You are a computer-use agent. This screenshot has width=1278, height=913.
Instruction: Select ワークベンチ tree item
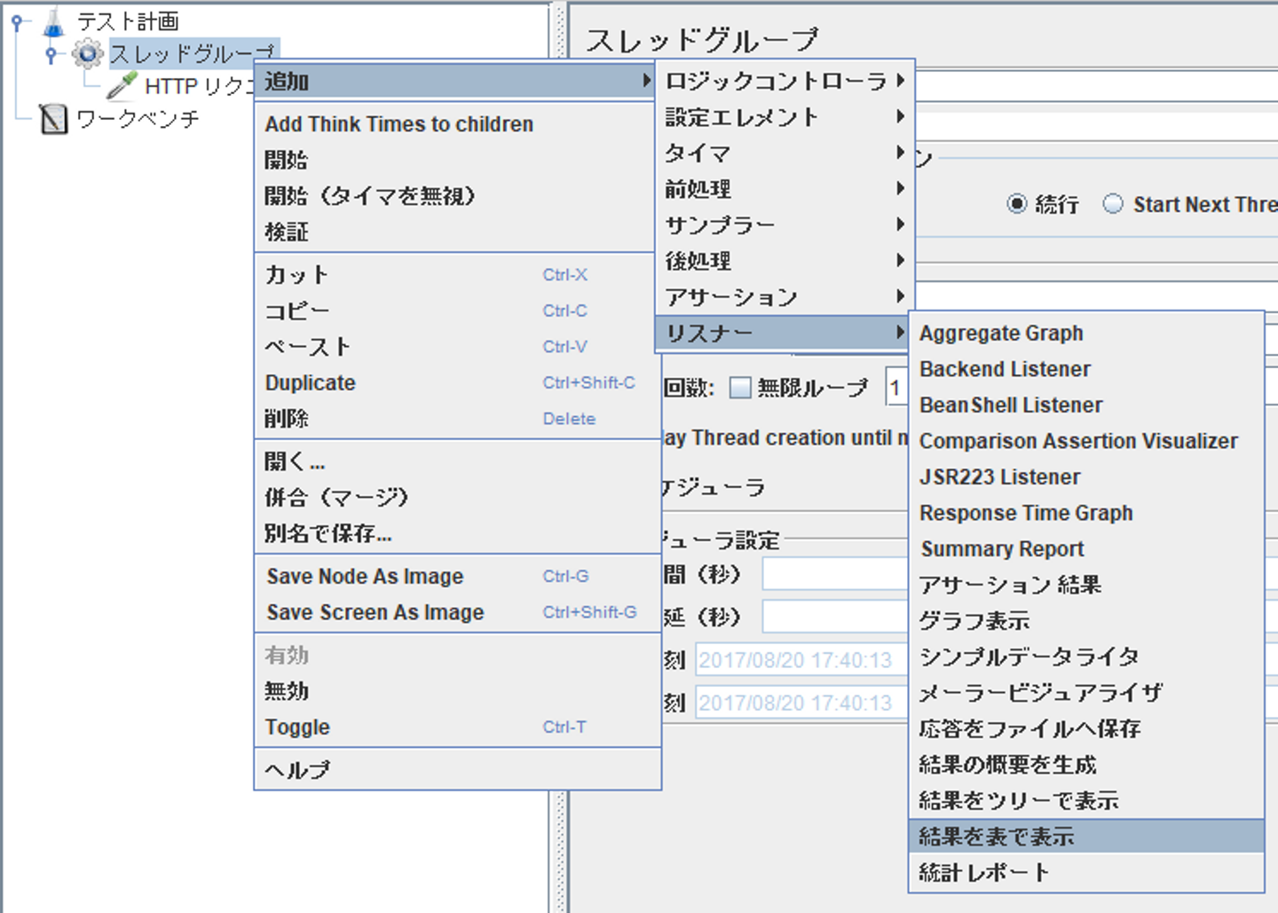(x=138, y=119)
